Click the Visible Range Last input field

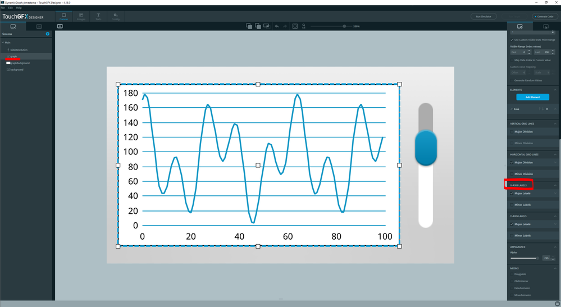[x=543, y=52]
